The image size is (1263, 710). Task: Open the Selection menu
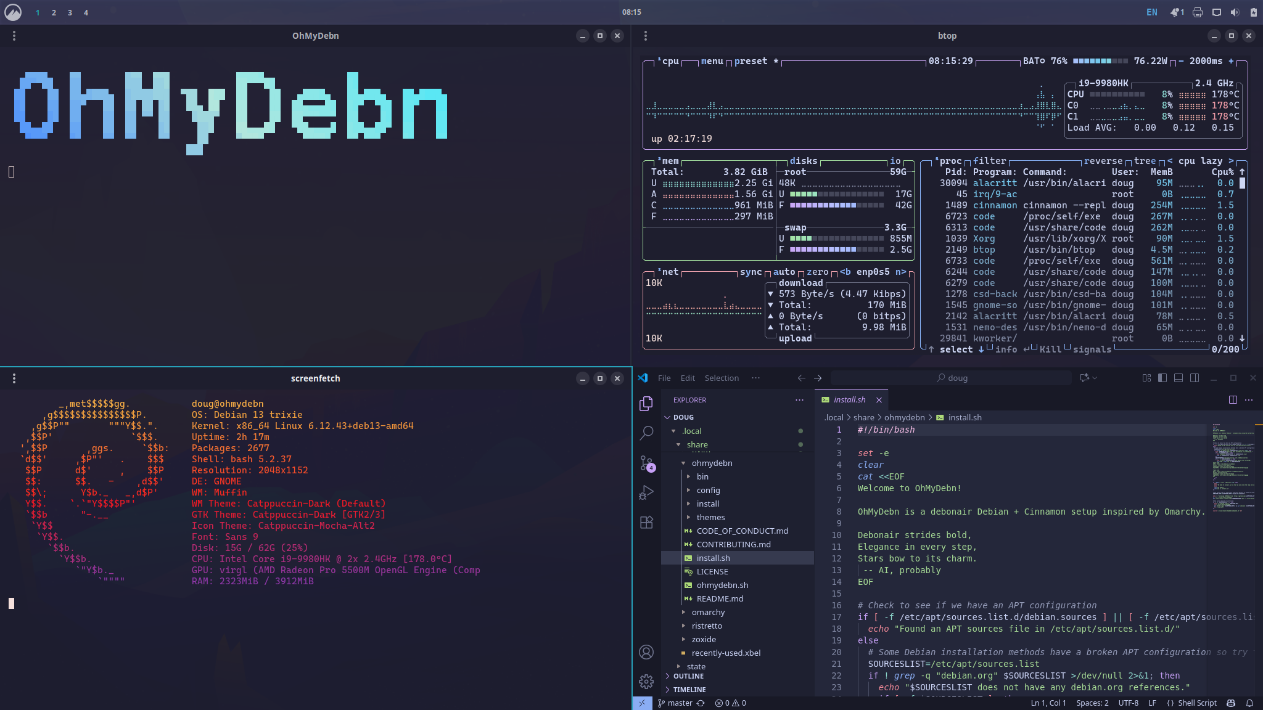coord(722,378)
